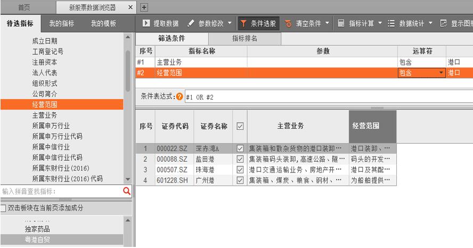Viewport: 473px width, 248px height.
Task: Click the 条件选股 funnel filter icon
Action: pos(243,23)
